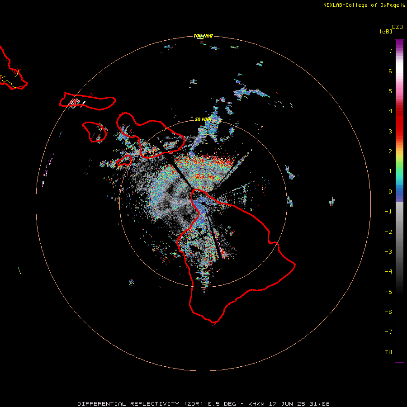This screenshot has height=407, width=407.
Task: Click the 100 NMI range ring label
Action: [203, 36]
